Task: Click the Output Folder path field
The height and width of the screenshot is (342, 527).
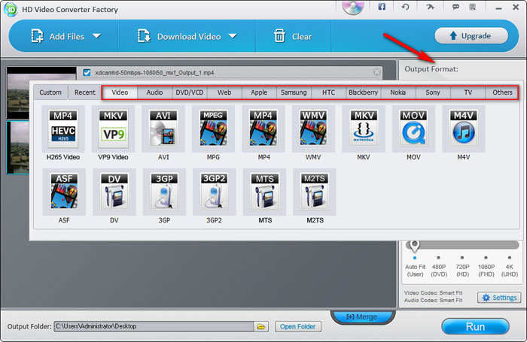Action: pyautogui.click(x=154, y=326)
